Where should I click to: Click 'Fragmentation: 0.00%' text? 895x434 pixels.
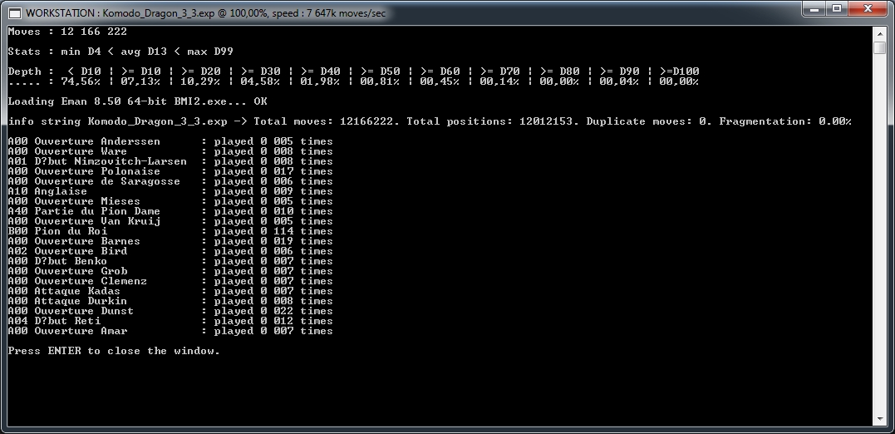(785, 121)
